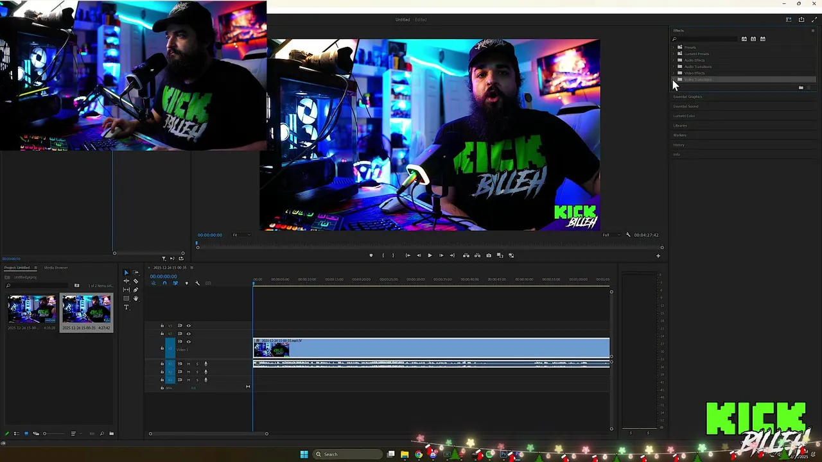This screenshot has width=822, height=462.
Task: Step back one frame in Program monitor
Action: (419, 255)
